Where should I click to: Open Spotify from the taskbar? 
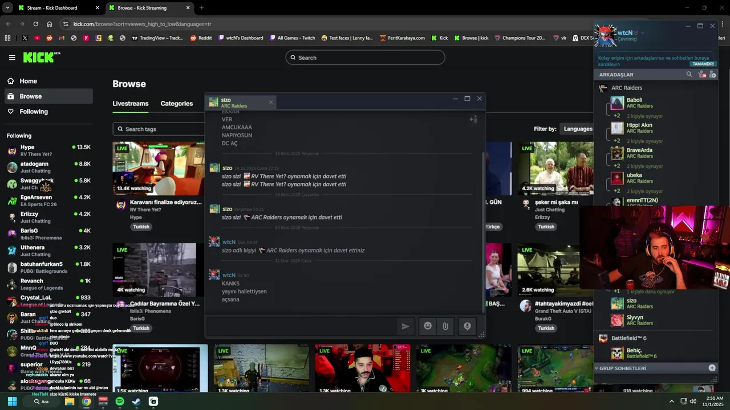click(x=119, y=401)
